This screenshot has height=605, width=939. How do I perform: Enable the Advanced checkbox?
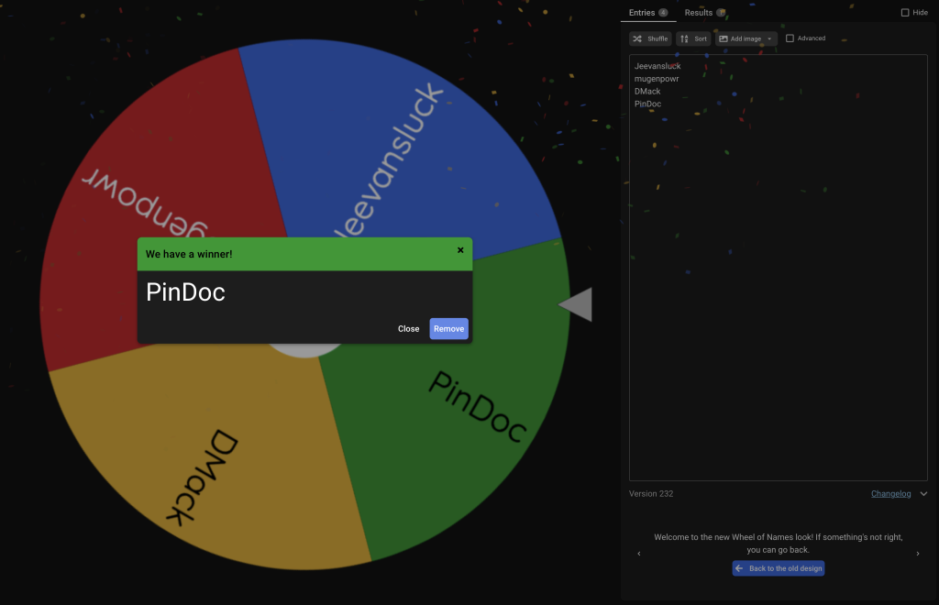[x=790, y=38]
